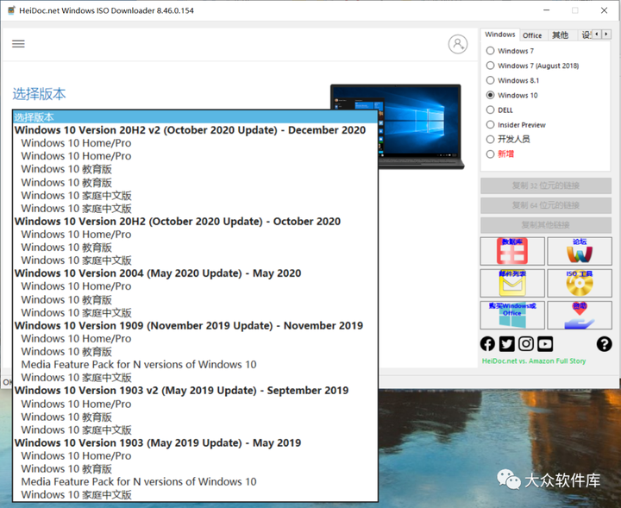
Task: Switch to the Office tab
Action: [532, 35]
